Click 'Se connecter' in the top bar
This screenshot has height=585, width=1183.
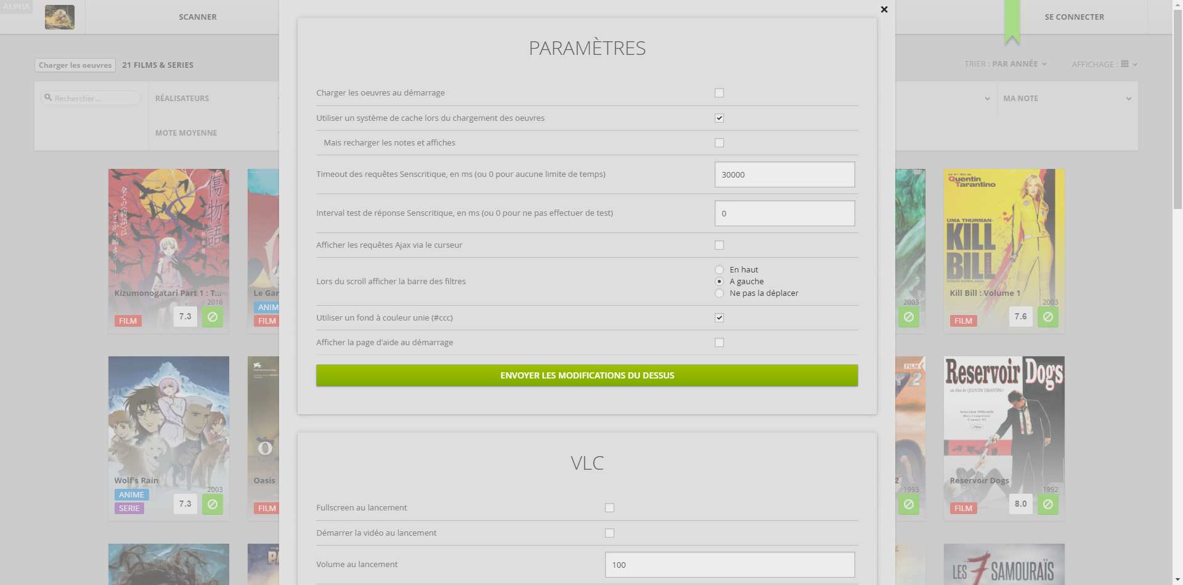tap(1074, 17)
